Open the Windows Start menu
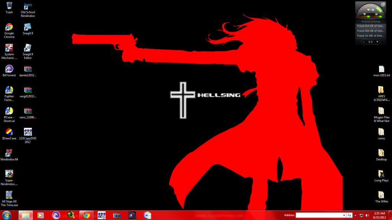Image resolution: width=392 pixels, height=220 pixels. [x=7, y=215]
